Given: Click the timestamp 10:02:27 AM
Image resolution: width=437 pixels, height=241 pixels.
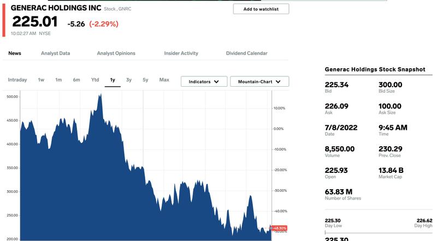Looking at the screenshot, I should tap(23, 33).
